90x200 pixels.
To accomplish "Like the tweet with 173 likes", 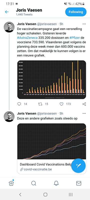I will pos(61,104).
